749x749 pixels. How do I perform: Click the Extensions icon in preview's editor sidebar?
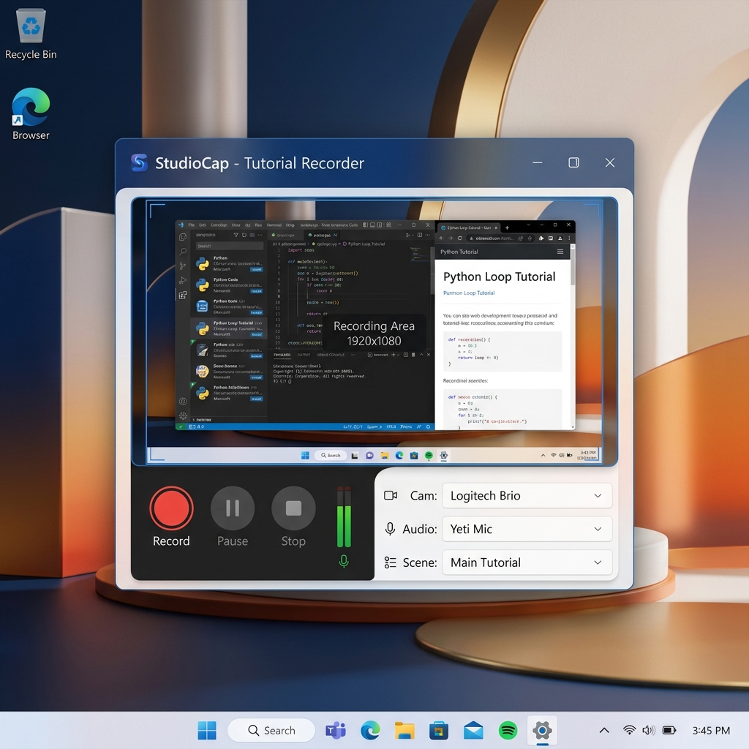coord(182,296)
